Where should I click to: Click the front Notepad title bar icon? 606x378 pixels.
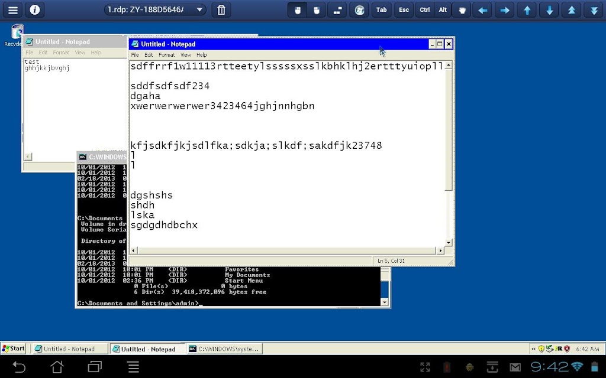135,44
